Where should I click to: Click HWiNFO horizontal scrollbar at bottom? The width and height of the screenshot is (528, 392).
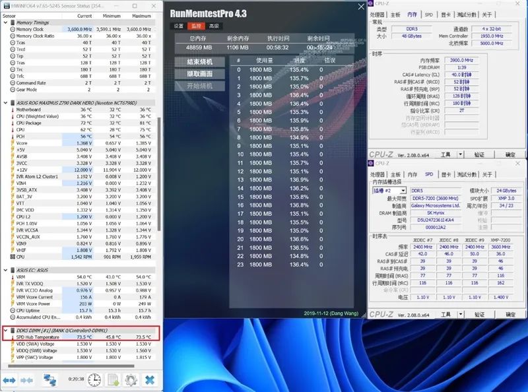(71, 366)
